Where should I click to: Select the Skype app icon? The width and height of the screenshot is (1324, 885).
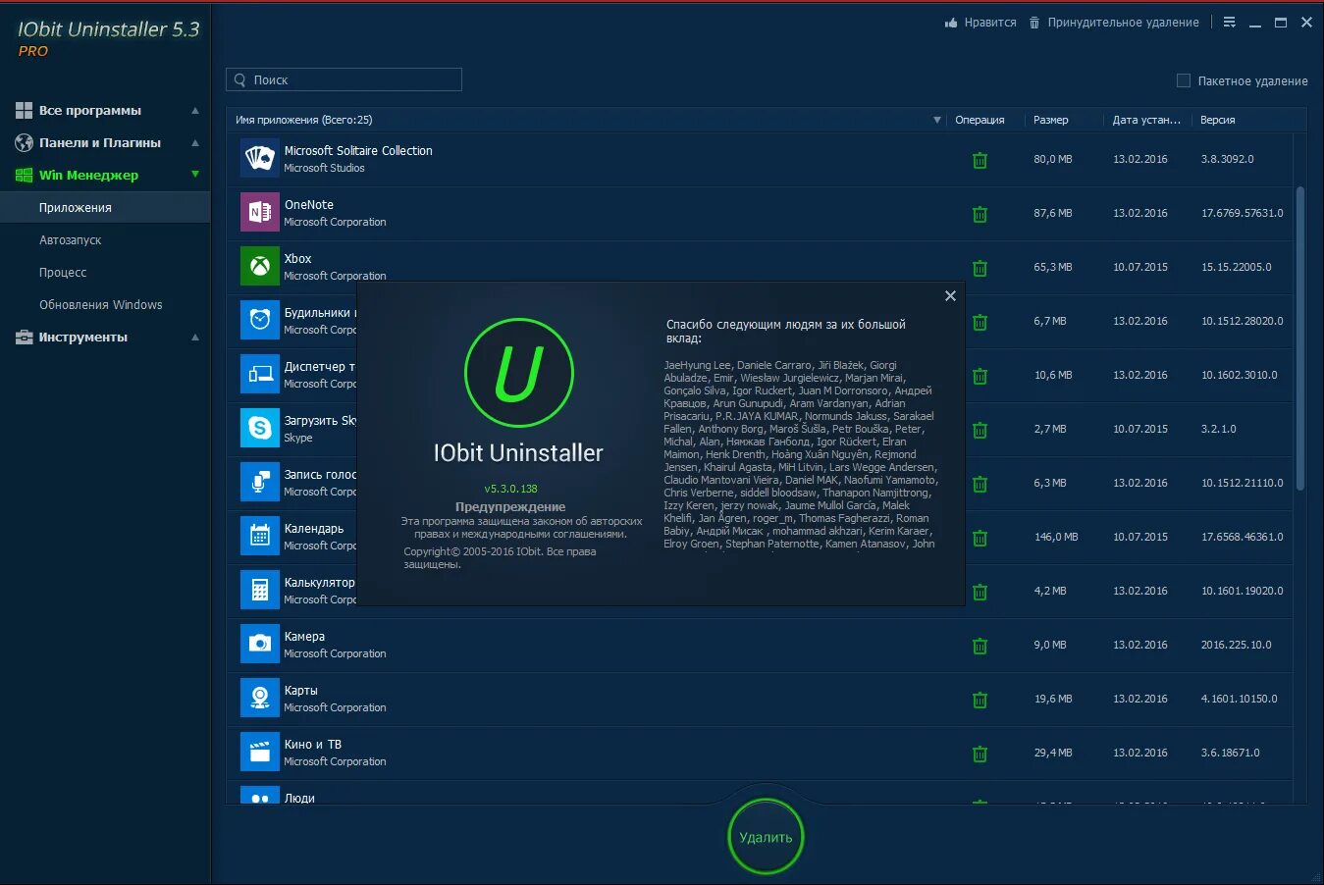click(x=260, y=428)
